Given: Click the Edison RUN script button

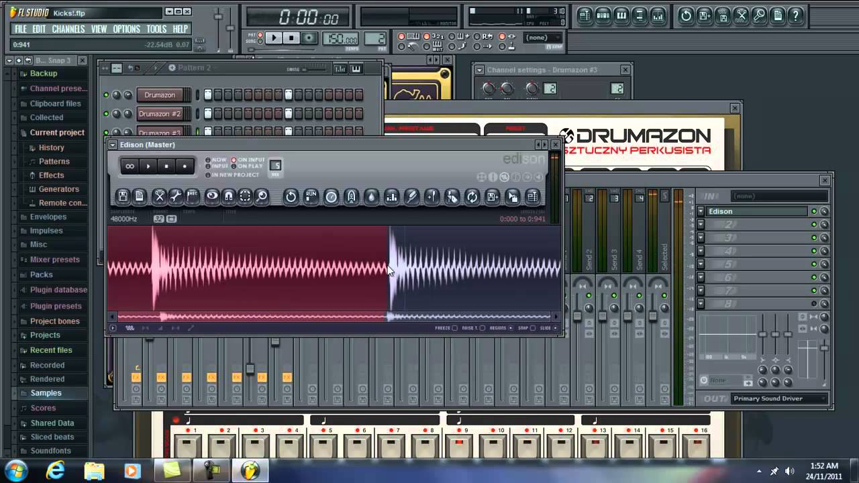Looking at the screenshot, I should pos(311,197).
